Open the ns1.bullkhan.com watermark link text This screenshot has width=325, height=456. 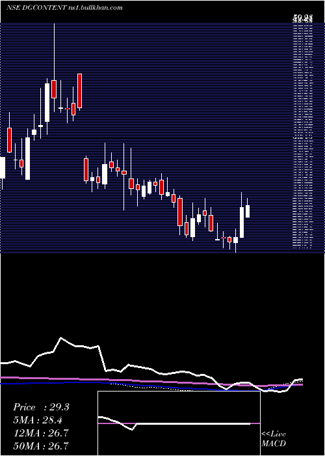[x=95, y=8]
